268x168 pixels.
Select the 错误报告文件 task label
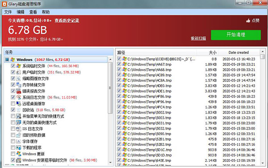[34, 91]
